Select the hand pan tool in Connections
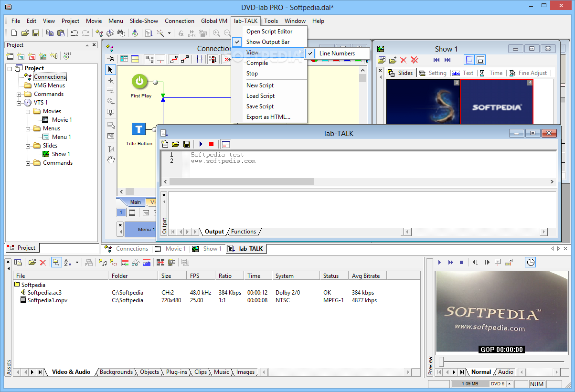 (x=110, y=160)
